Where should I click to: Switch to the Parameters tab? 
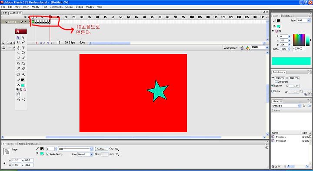pyautogui.click(x=33, y=144)
